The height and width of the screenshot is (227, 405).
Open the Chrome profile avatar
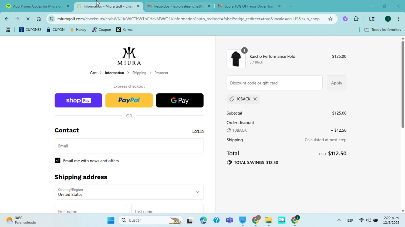click(388, 19)
